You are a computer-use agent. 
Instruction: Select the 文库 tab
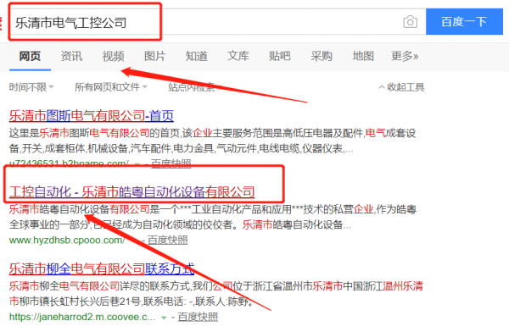tap(238, 56)
